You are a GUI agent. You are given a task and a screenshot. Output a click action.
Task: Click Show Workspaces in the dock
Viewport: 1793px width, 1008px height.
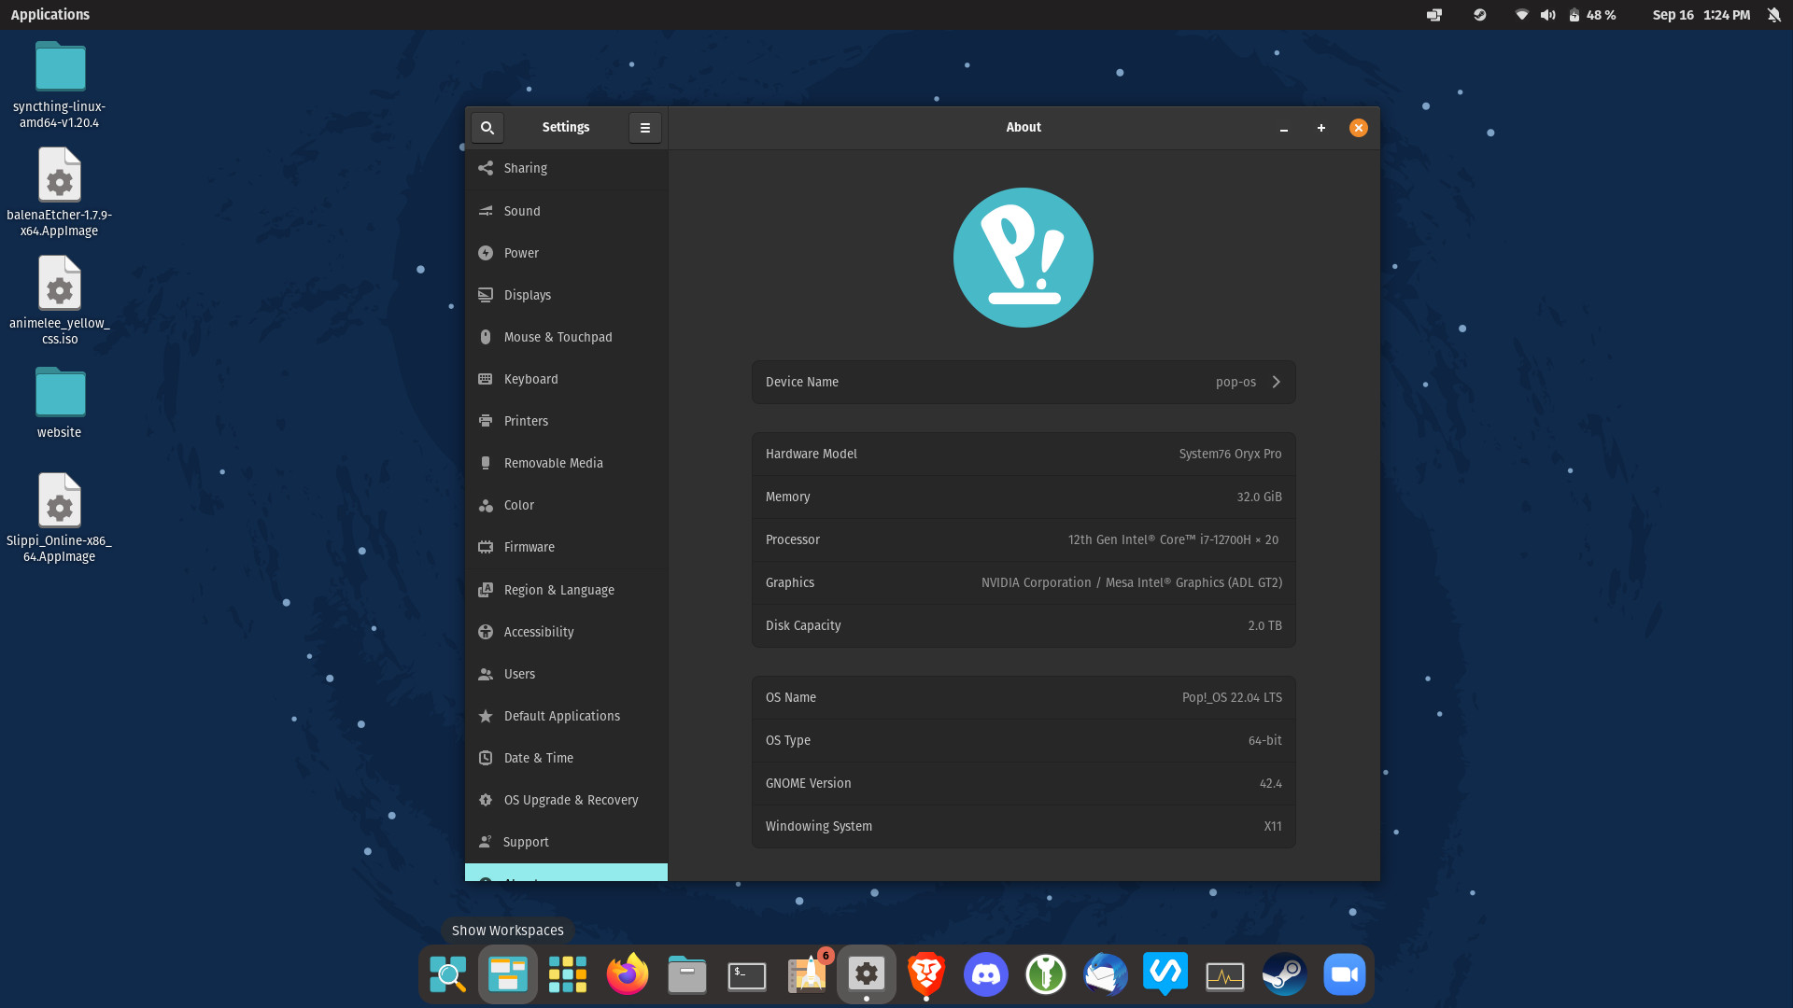[507, 974]
